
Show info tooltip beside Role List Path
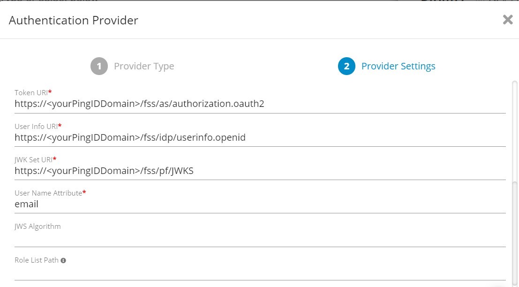coord(63,260)
